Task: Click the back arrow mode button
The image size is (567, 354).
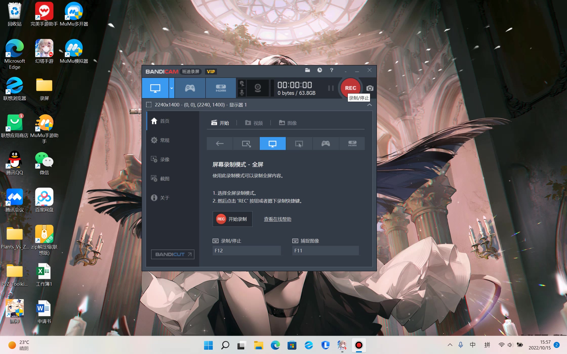Action: (x=220, y=144)
